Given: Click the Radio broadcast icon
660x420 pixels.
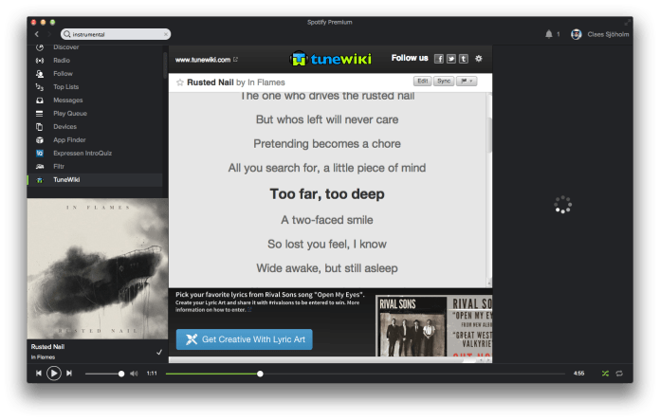Looking at the screenshot, I should (x=40, y=60).
